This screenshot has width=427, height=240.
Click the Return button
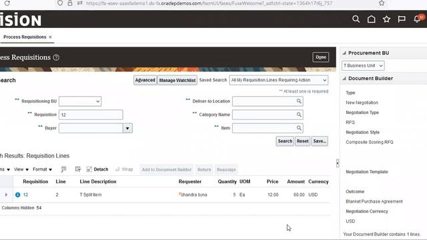click(x=204, y=169)
